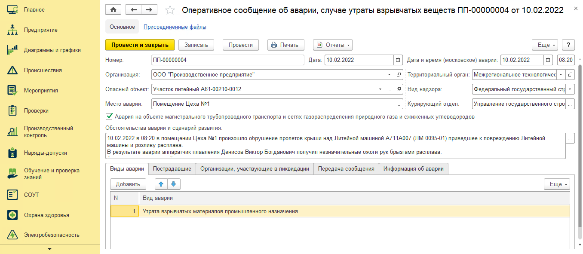Screen dimensions: 583x254
Task: Open the Место аварии selection via ellipsis
Action: [x=398, y=104]
